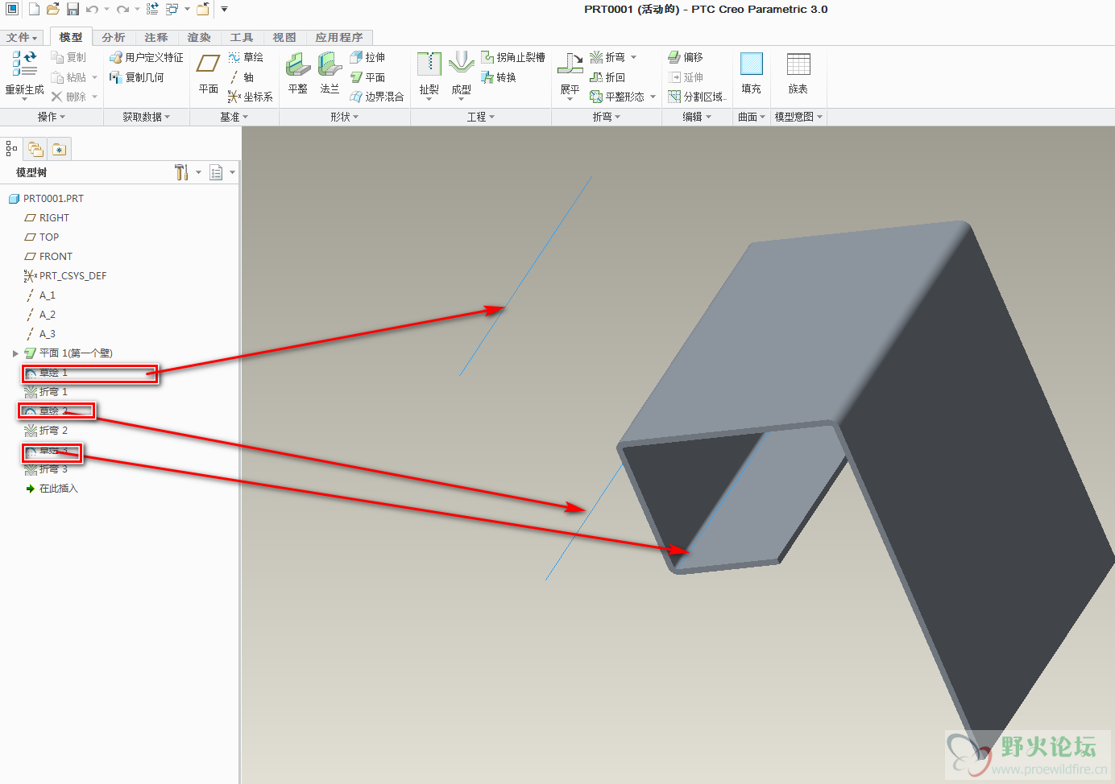Select the 拐角止裂槽 corner relief tool
Image resolution: width=1115 pixels, height=784 pixels.
(x=513, y=57)
